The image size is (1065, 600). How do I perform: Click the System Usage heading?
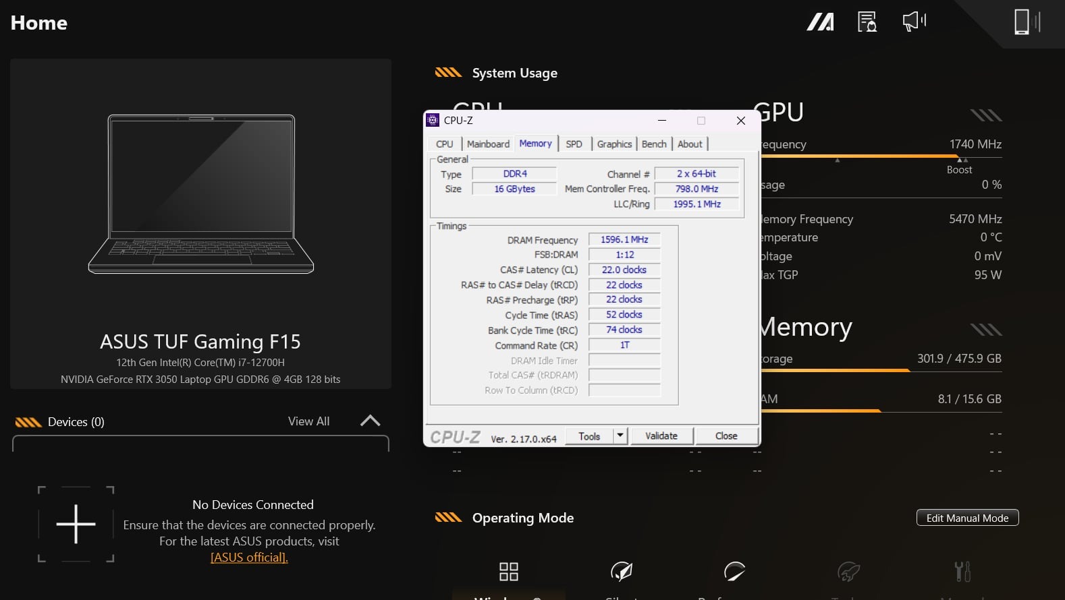pos(514,73)
